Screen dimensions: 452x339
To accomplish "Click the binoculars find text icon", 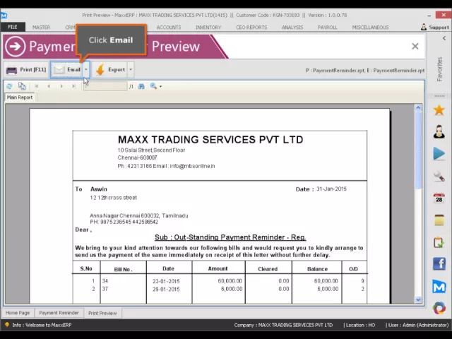I will pos(141,86).
